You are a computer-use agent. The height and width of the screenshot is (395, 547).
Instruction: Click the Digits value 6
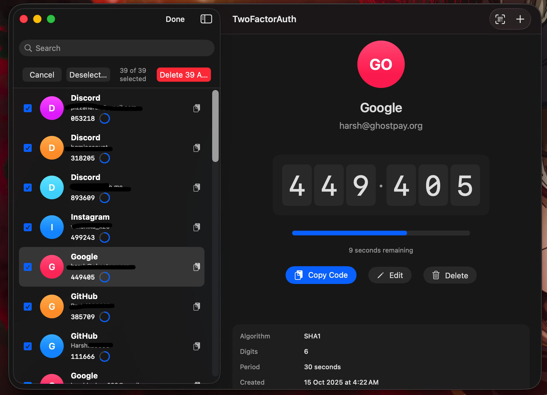306,351
